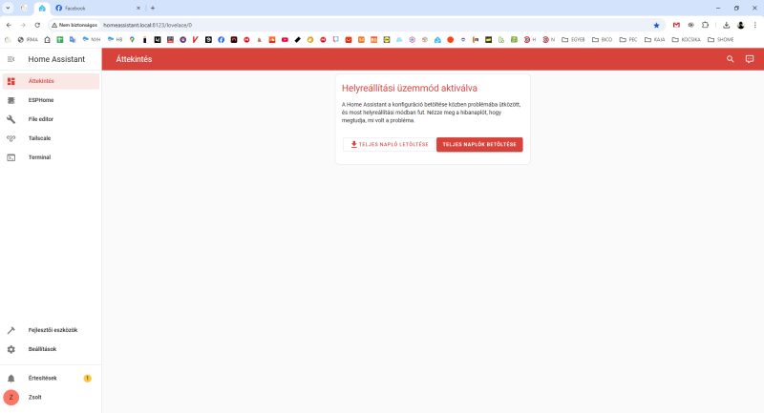Screen dimensions: 764x413
Task: Open the HB bookmark
Action: point(115,40)
